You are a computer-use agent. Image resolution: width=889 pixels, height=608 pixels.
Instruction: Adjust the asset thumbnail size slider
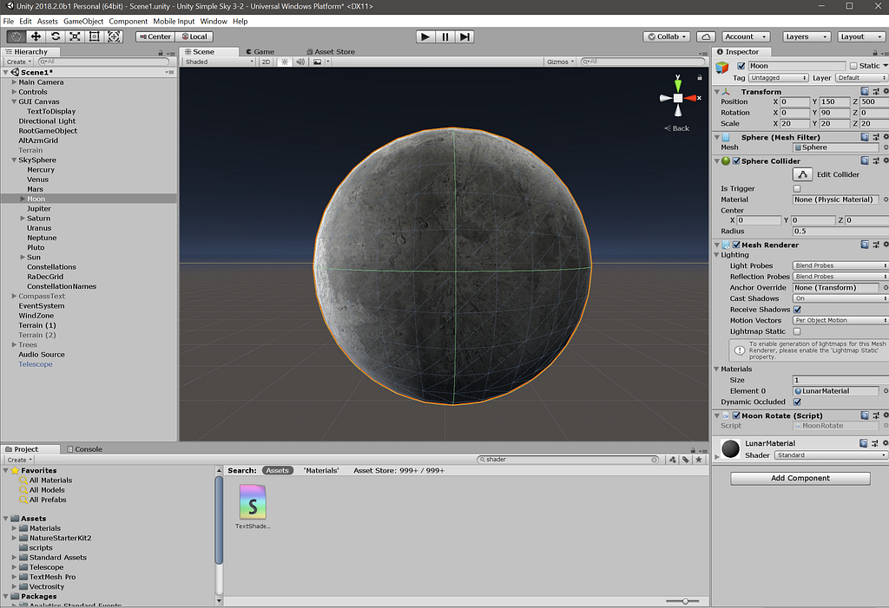(685, 601)
